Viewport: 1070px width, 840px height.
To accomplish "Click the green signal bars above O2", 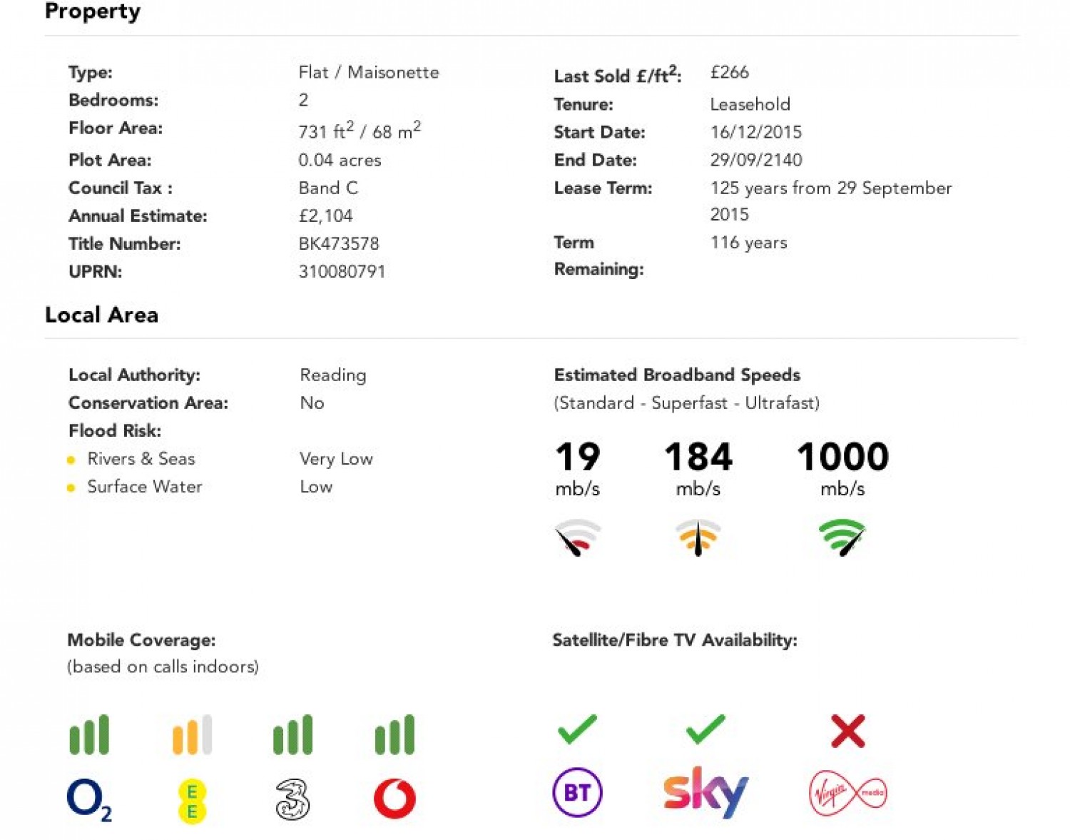I will [89, 734].
